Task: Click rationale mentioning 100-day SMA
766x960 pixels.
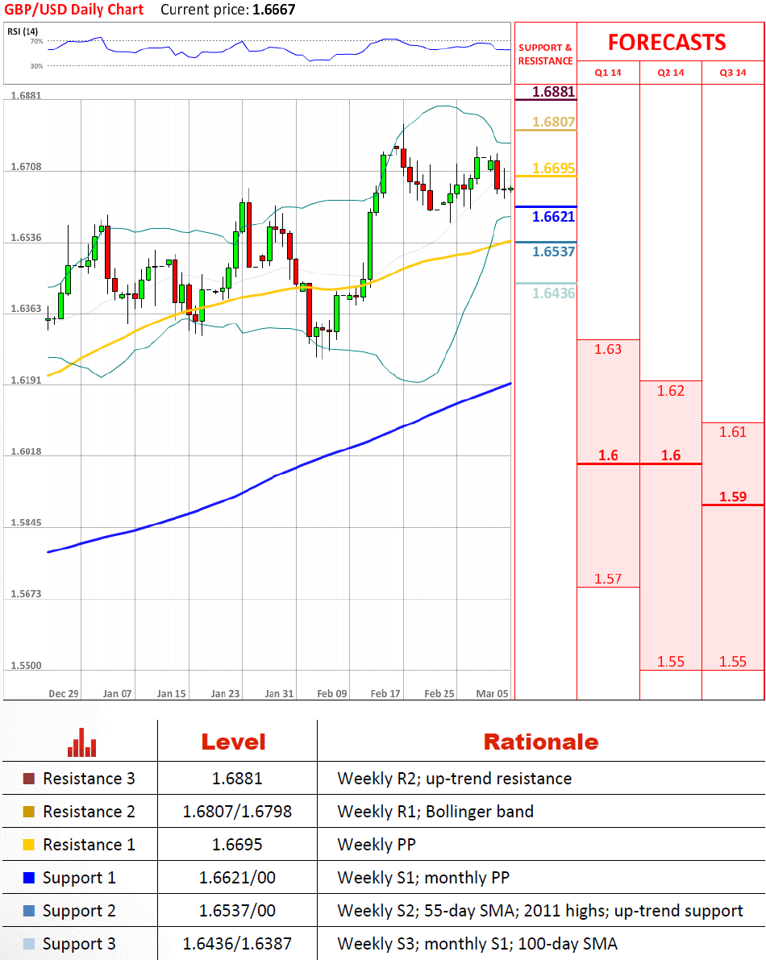Action: coord(477,944)
